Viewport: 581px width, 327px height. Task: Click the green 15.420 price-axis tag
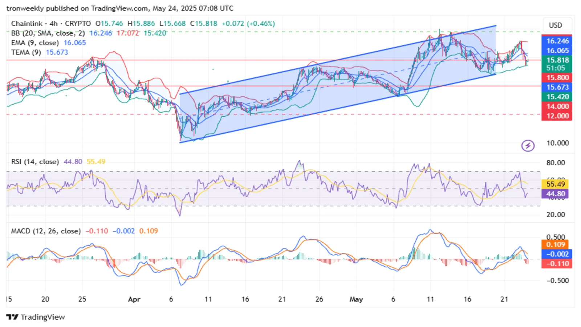point(557,97)
